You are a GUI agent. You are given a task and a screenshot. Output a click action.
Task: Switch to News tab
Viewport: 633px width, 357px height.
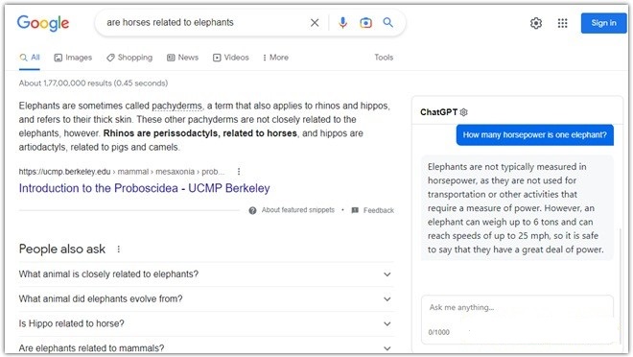click(183, 58)
